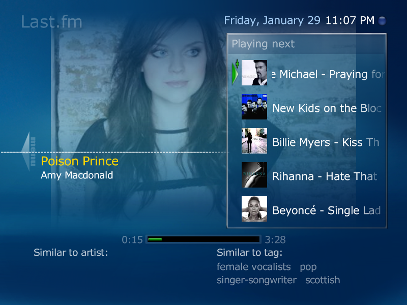The width and height of the screenshot is (407, 305).
Task: Select George Michael album cover thumbnail
Action: [x=254, y=73]
